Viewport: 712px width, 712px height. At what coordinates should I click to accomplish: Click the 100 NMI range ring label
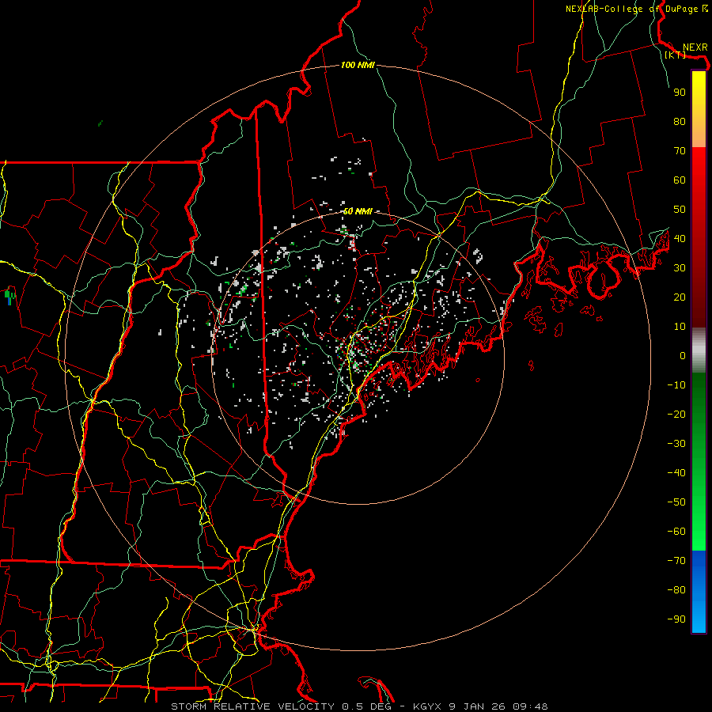(358, 66)
